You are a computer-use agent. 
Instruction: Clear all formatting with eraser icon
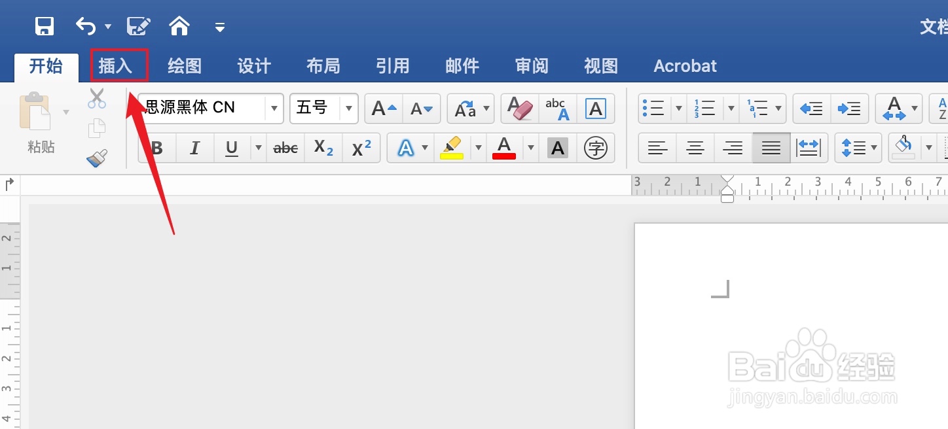[x=520, y=109]
